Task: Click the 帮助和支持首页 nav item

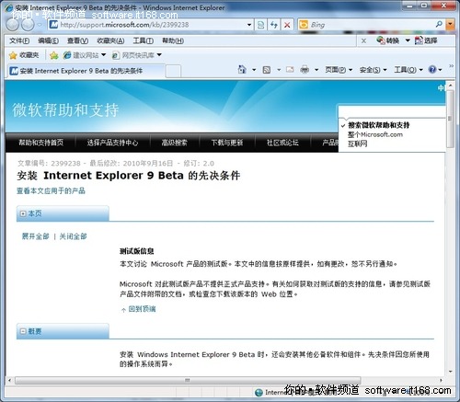Action: coord(40,143)
